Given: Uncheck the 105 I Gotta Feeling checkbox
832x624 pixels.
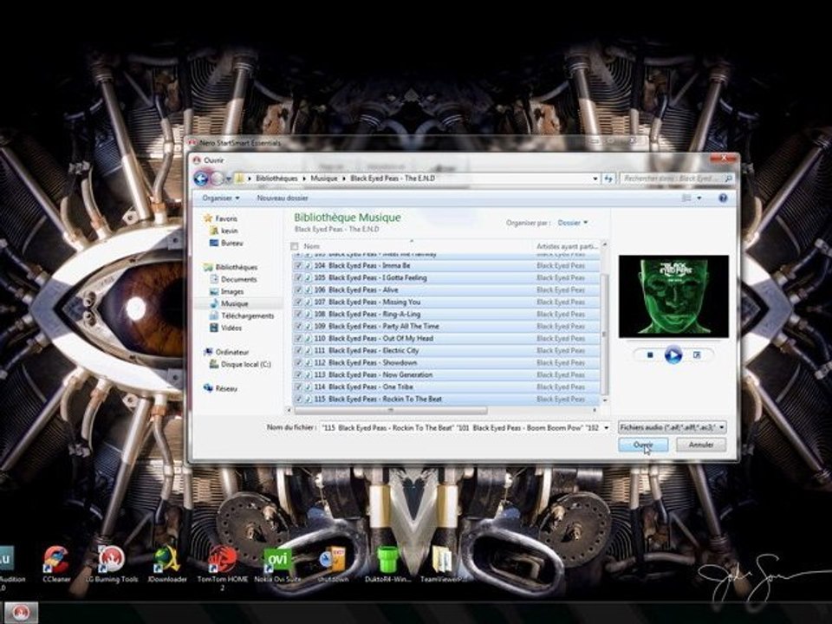Looking at the screenshot, I should [x=298, y=278].
